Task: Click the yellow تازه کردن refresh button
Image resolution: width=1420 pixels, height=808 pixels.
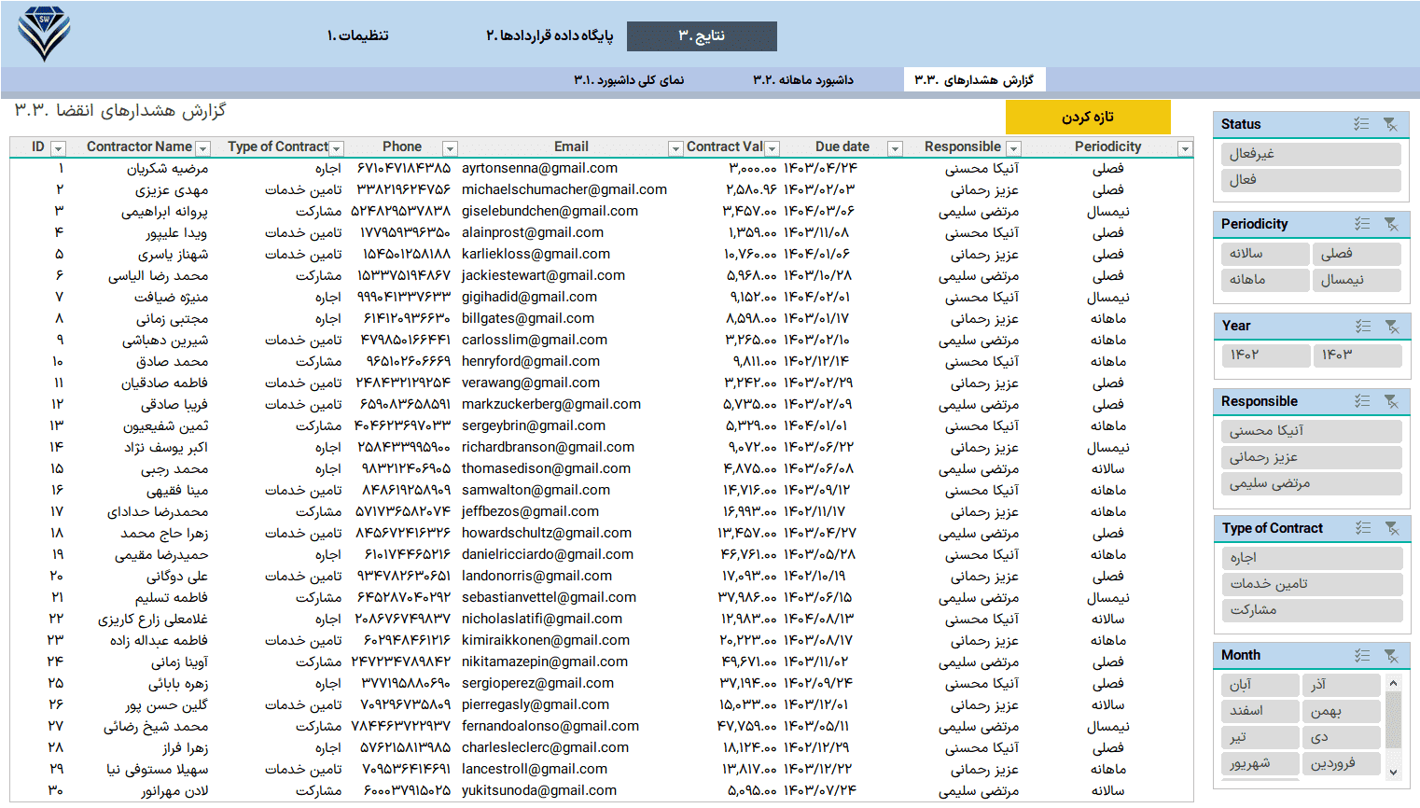Action: [1088, 117]
